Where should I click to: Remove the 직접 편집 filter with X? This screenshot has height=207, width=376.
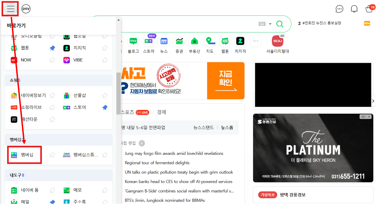(x=142, y=143)
